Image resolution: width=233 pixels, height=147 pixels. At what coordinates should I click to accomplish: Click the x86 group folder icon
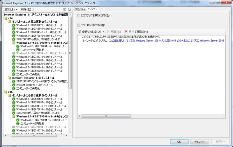[x=5, y=92]
